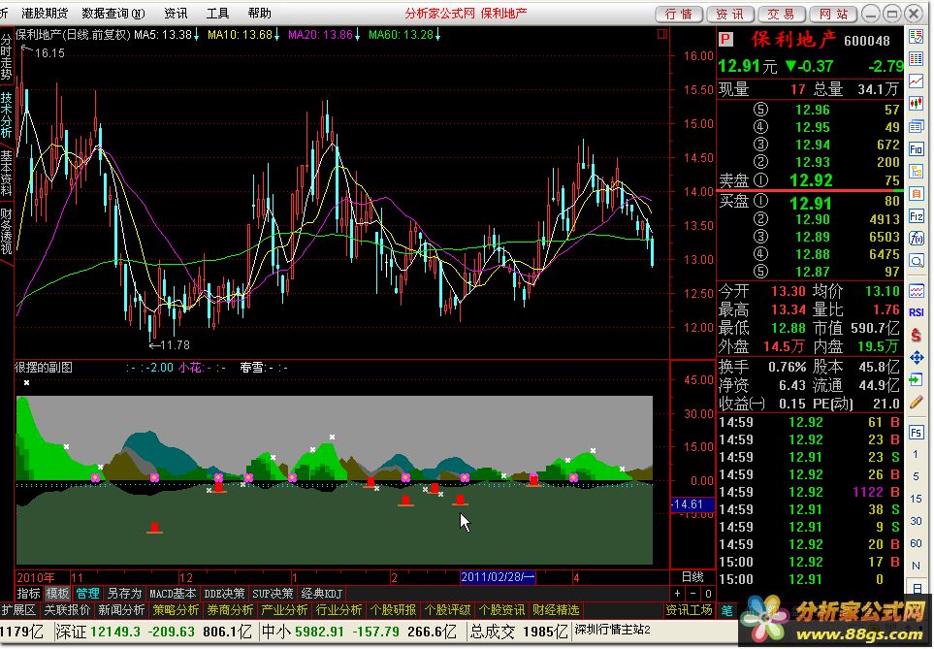The height and width of the screenshot is (649, 934).
Task: Click the 行情 button in title bar
Action: click(x=679, y=14)
